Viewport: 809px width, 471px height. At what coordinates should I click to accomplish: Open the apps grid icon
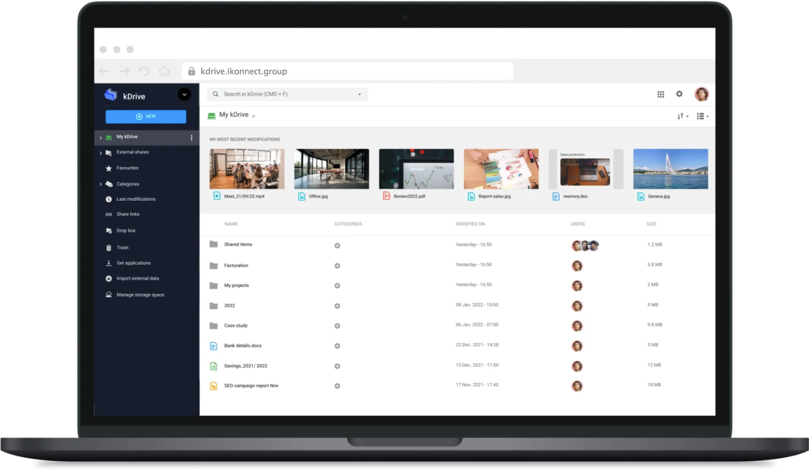(x=661, y=94)
